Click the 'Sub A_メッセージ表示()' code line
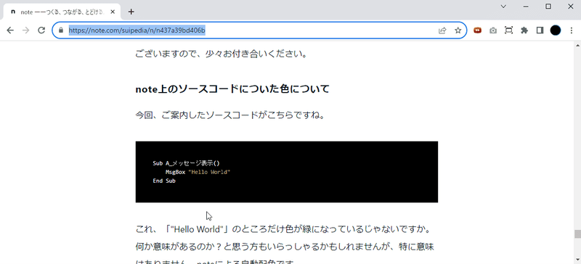This screenshot has height=264, width=581. point(186,163)
